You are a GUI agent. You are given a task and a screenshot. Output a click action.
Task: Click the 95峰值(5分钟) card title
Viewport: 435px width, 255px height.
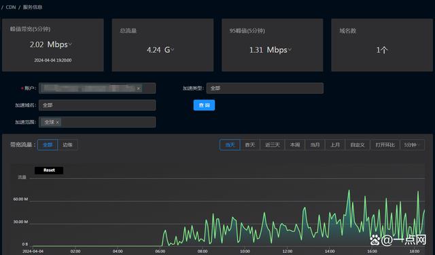247,31
